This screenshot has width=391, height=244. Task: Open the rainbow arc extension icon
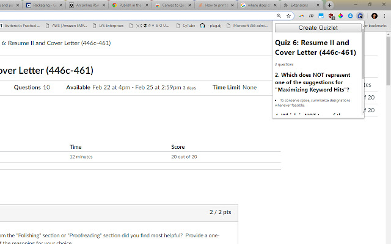[x=301, y=16]
